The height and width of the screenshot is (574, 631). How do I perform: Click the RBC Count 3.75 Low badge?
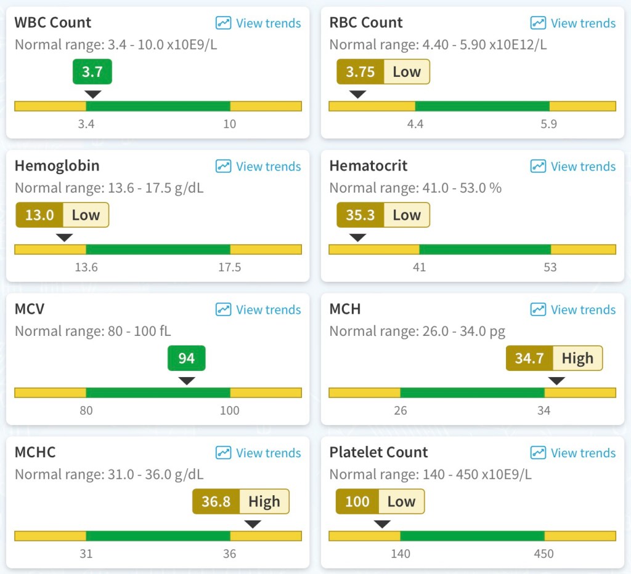click(x=383, y=72)
